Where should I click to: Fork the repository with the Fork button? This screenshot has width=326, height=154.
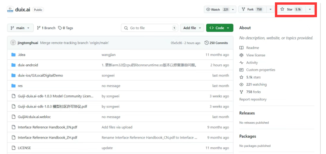253,9
